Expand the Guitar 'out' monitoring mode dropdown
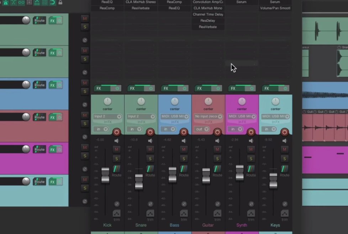 202,129
